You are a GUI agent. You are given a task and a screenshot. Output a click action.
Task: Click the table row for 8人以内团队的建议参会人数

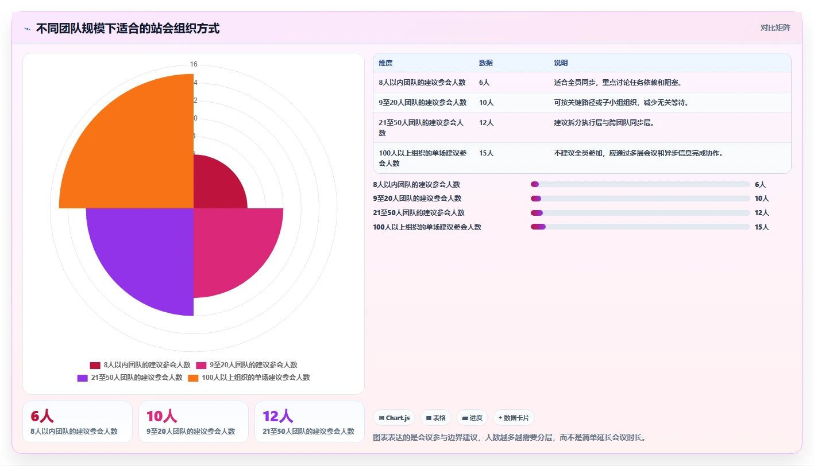[x=582, y=83]
